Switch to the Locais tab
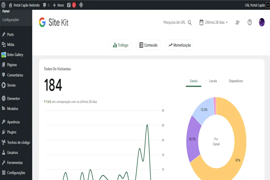This screenshot has height=180, width=270. (x=213, y=81)
